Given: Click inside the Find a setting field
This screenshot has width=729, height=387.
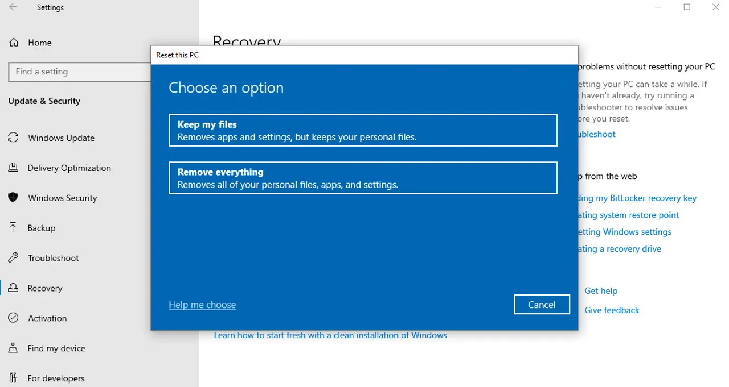Looking at the screenshot, I should 80,72.
